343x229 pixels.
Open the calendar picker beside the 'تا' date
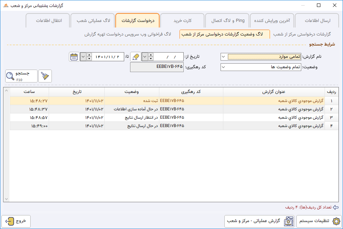[74, 57]
